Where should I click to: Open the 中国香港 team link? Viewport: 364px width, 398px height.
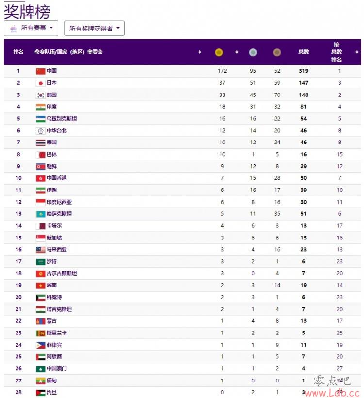click(57, 178)
